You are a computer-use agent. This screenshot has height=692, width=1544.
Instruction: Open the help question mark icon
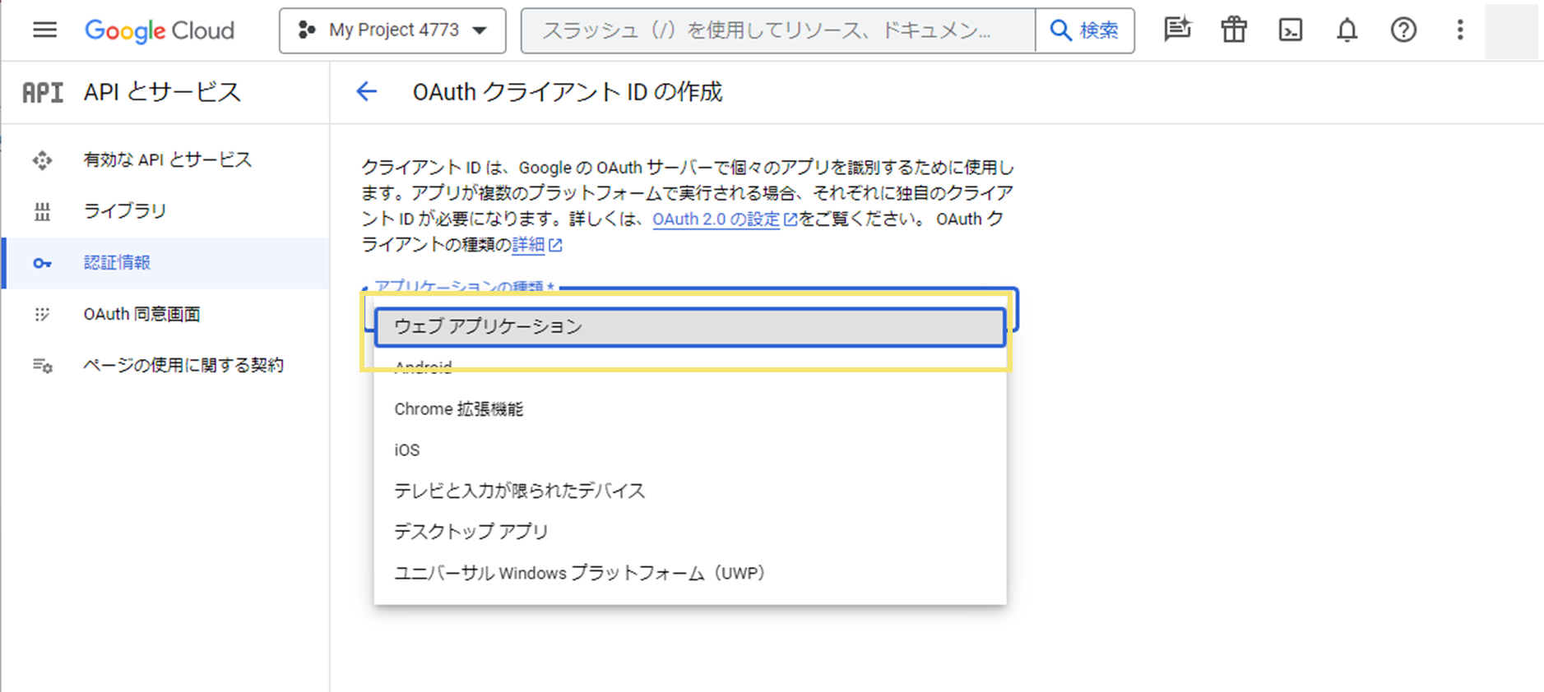click(x=1403, y=30)
